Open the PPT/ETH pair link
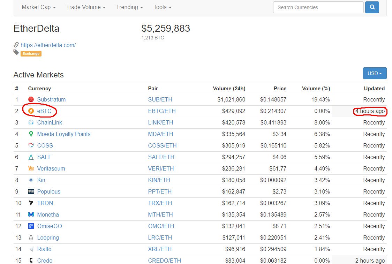The width and height of the screenshot is (392, 264). coord(160,191)
